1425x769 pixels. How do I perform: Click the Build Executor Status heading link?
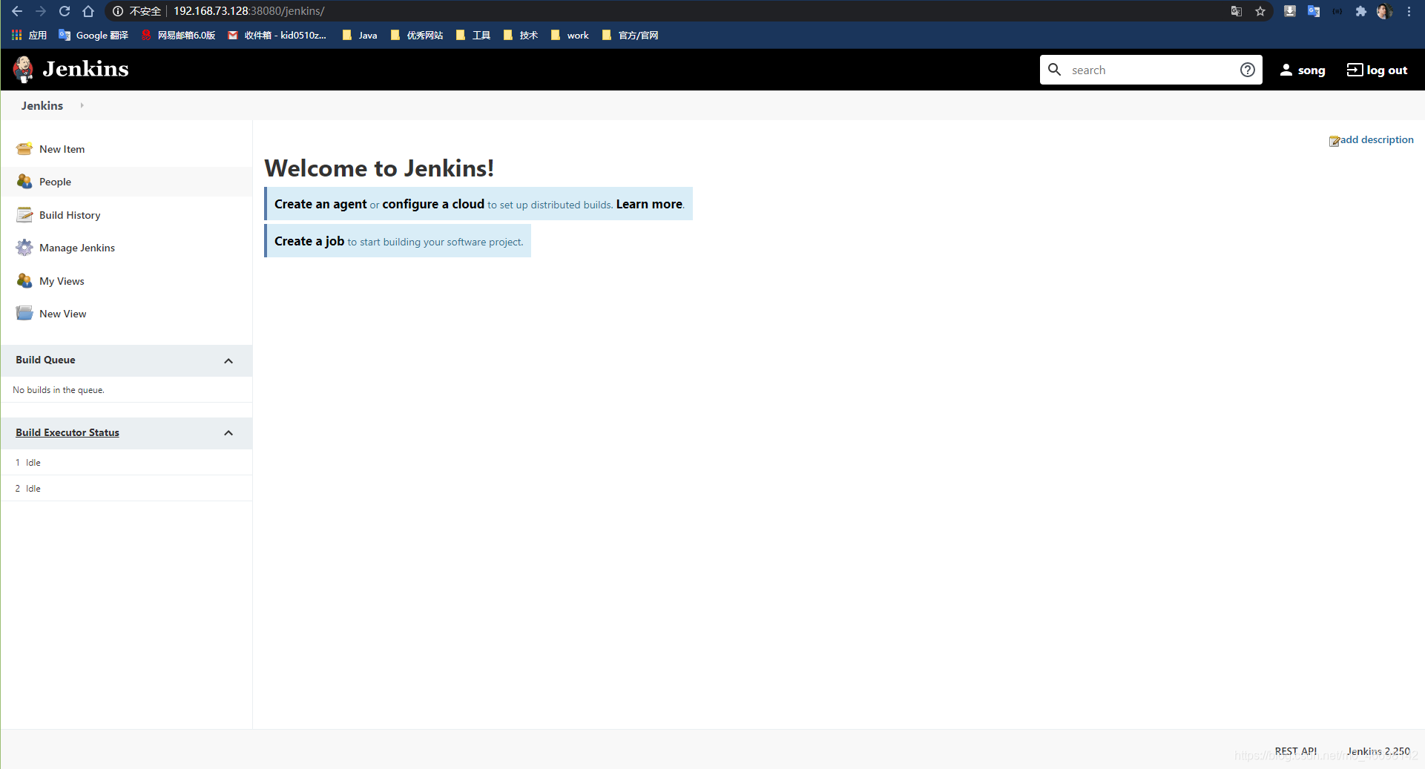tap(68, 432)
